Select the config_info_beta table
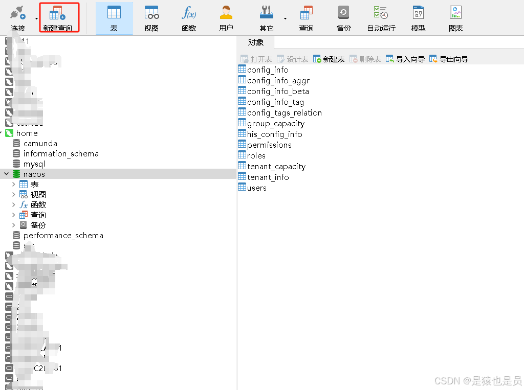The width and height of the screenshot is (524, 390). [x=278, y=91]
